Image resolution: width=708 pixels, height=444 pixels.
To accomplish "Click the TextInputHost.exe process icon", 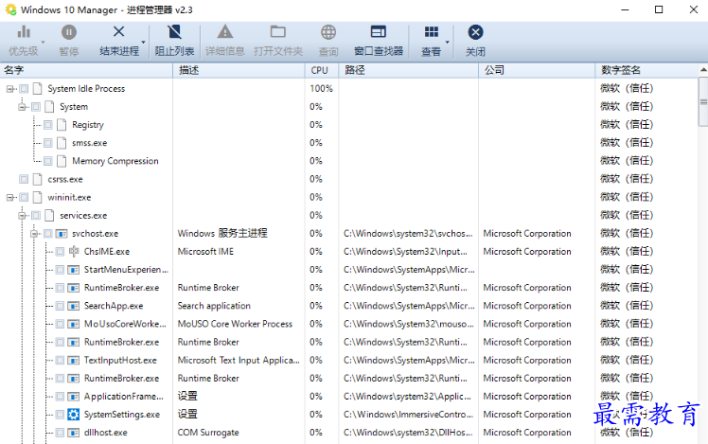I will click(73, 360).
